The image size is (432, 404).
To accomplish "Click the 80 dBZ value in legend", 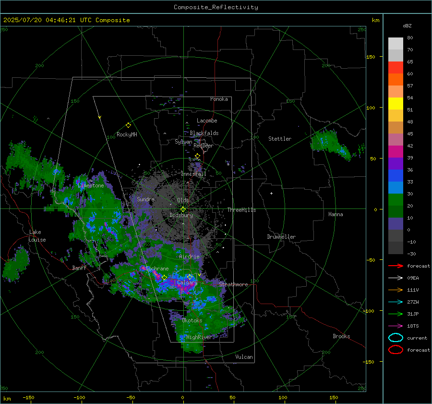I will [410, 38].
